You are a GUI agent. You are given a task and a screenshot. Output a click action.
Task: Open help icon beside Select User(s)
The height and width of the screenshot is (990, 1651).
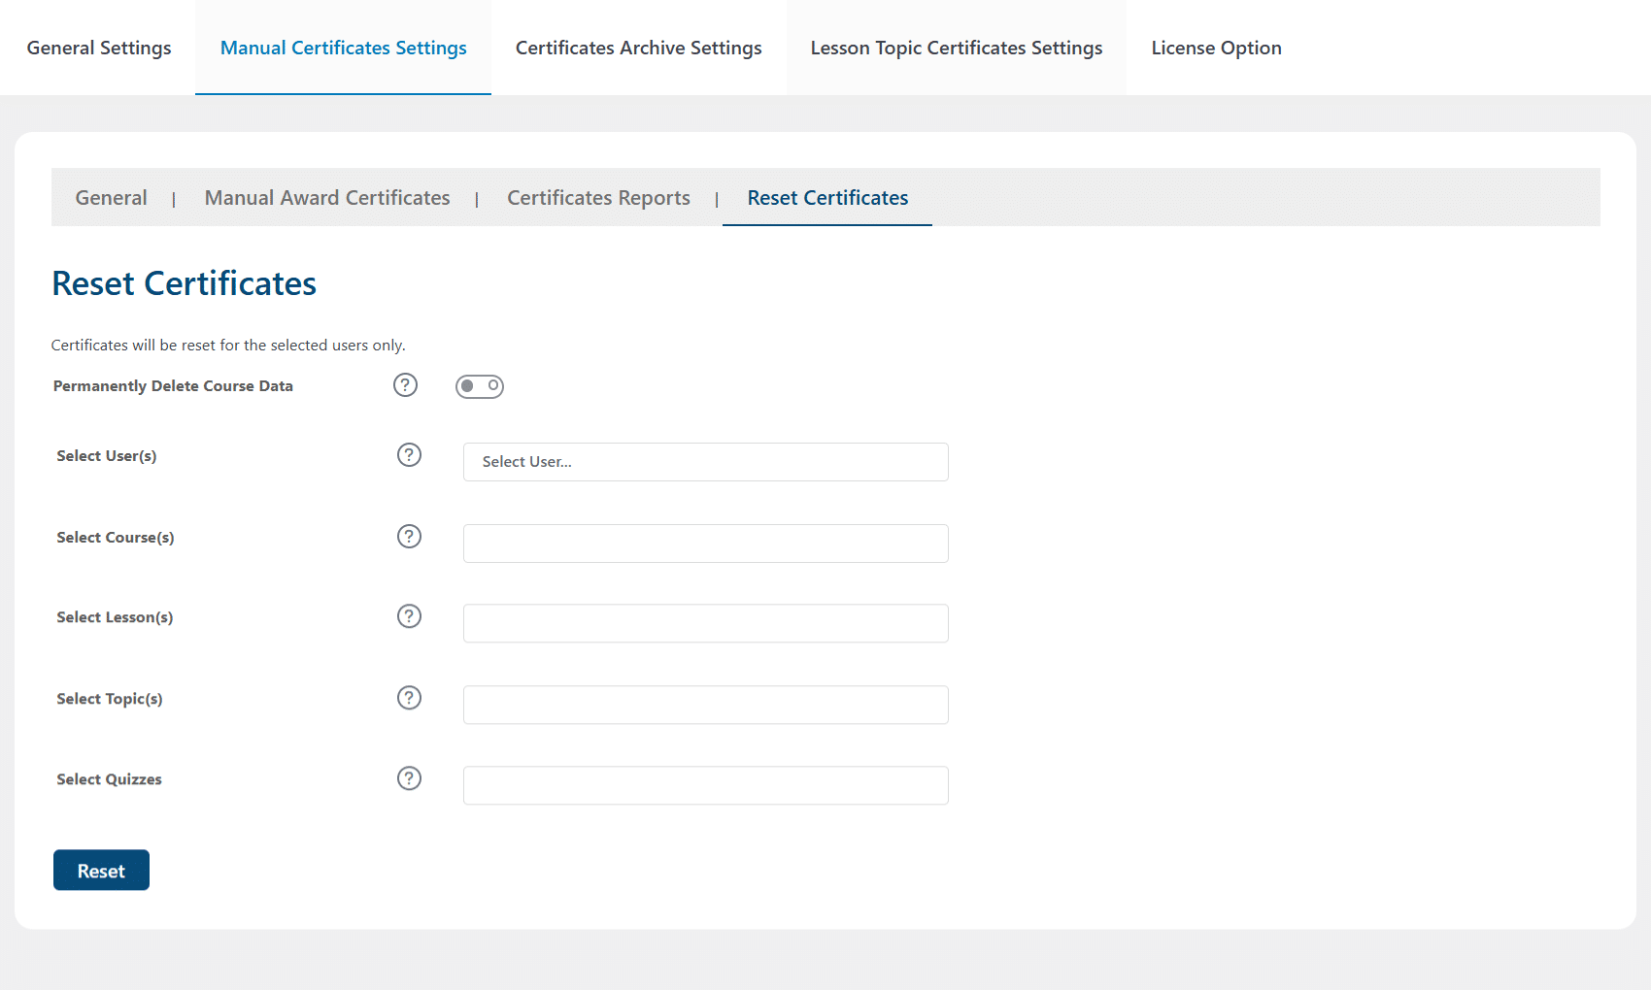click(409, 455)
